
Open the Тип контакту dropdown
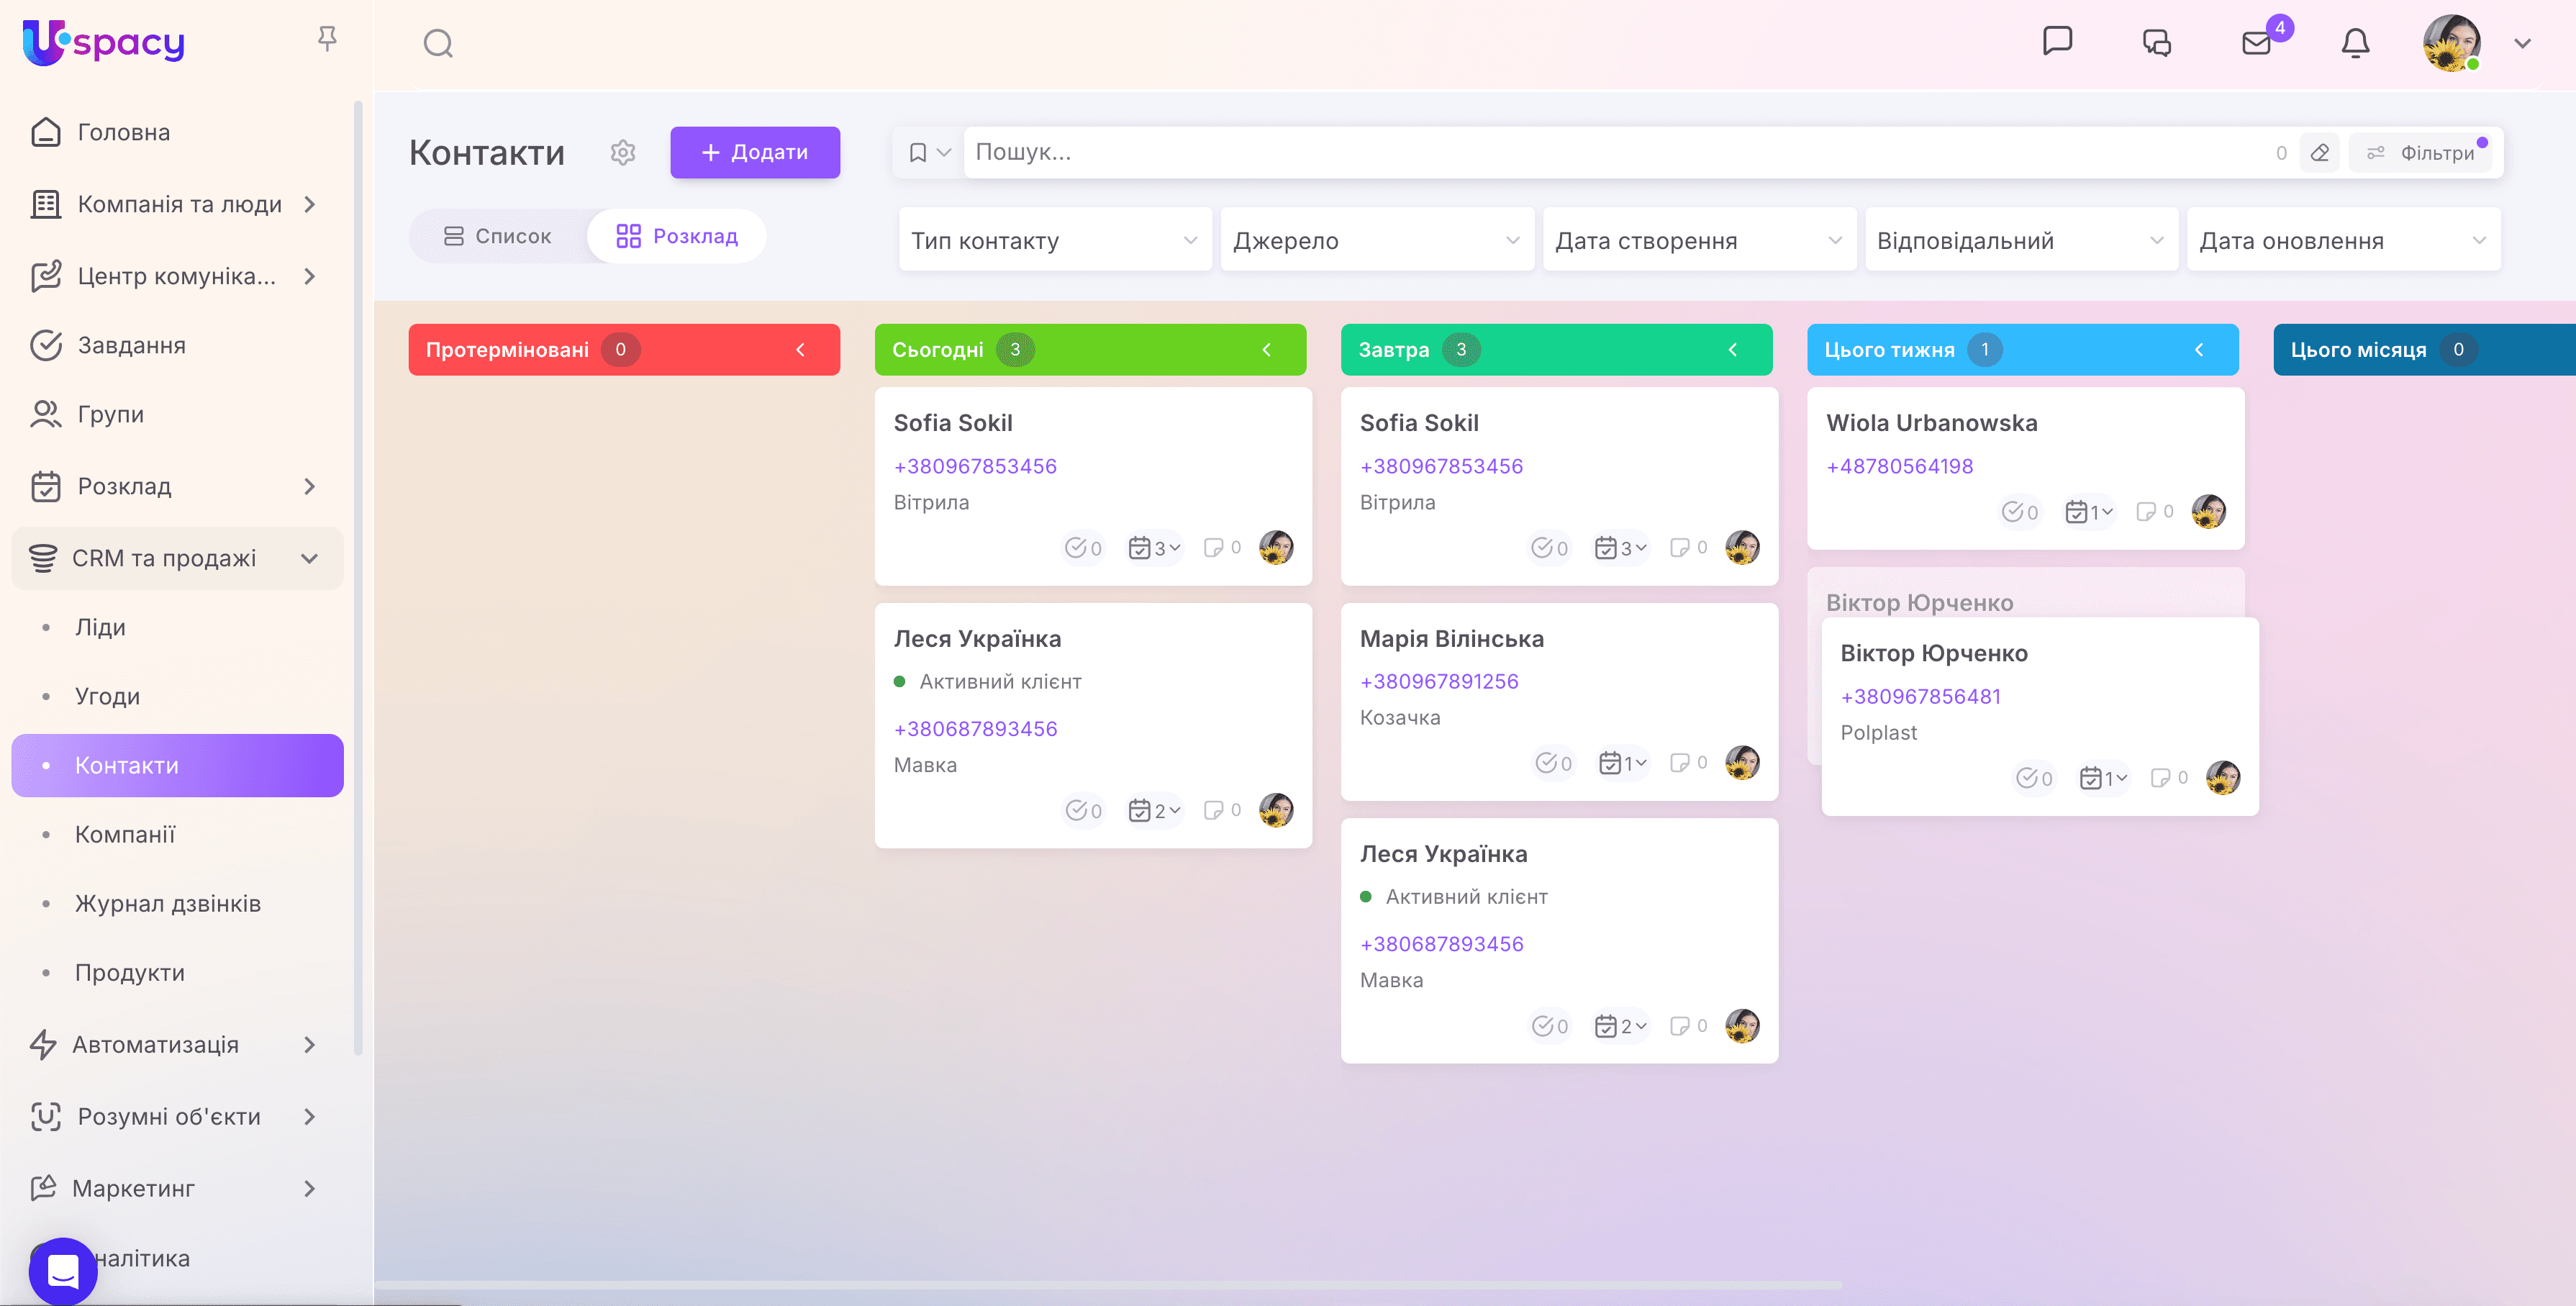1055,240
